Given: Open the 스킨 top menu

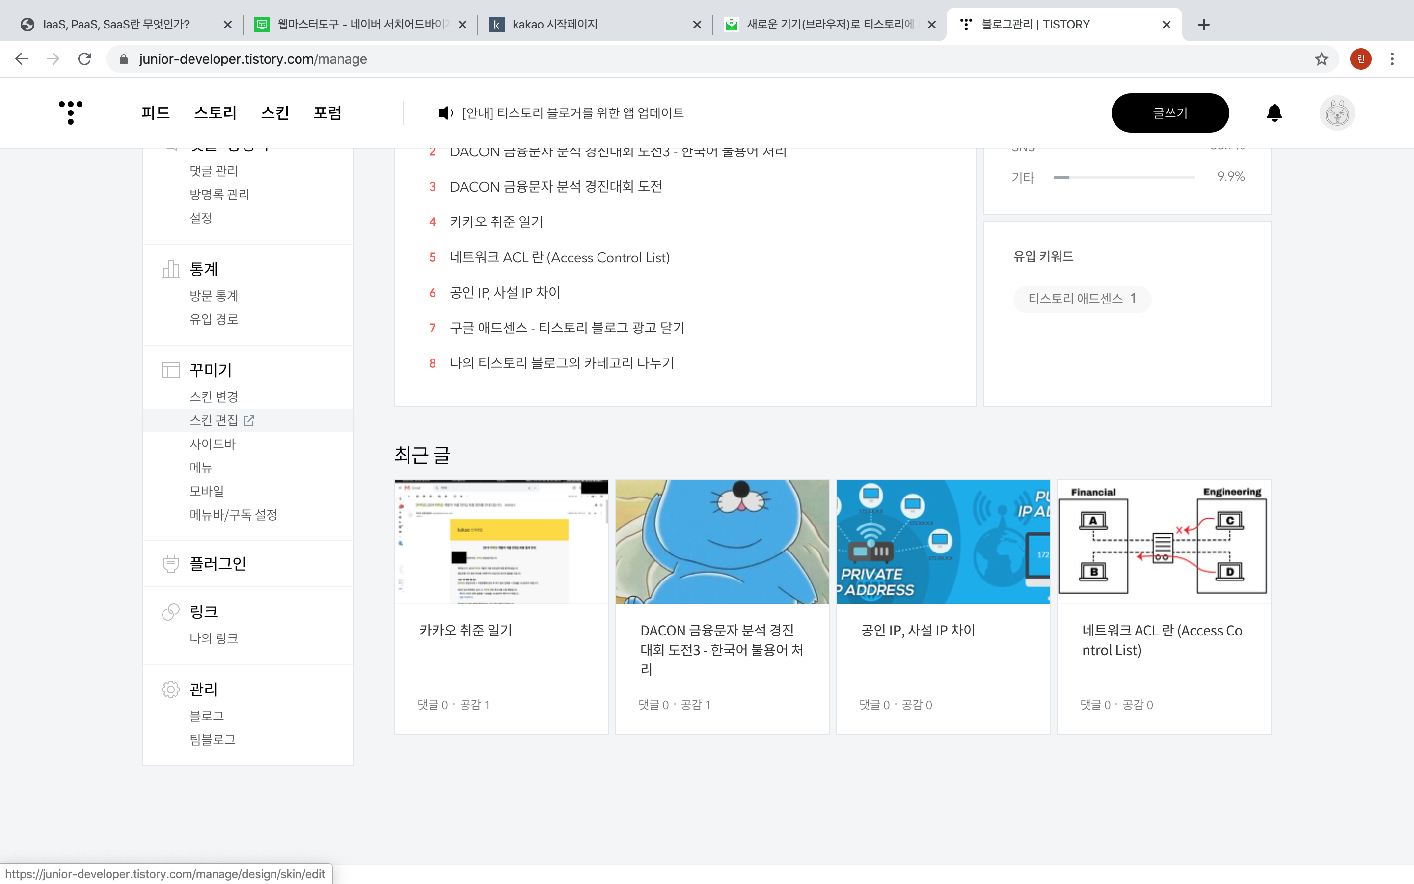Looking at the screenshot, I should (274, 113).
